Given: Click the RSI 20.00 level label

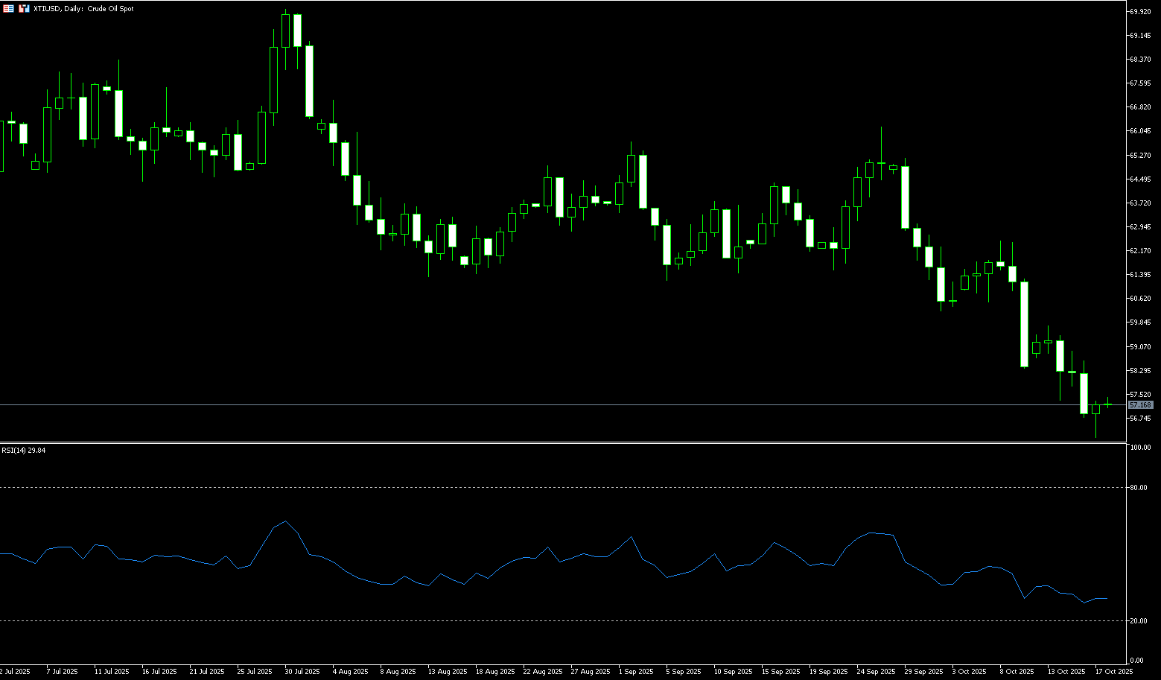Looking at the screenshot, I should (1138, 621).
